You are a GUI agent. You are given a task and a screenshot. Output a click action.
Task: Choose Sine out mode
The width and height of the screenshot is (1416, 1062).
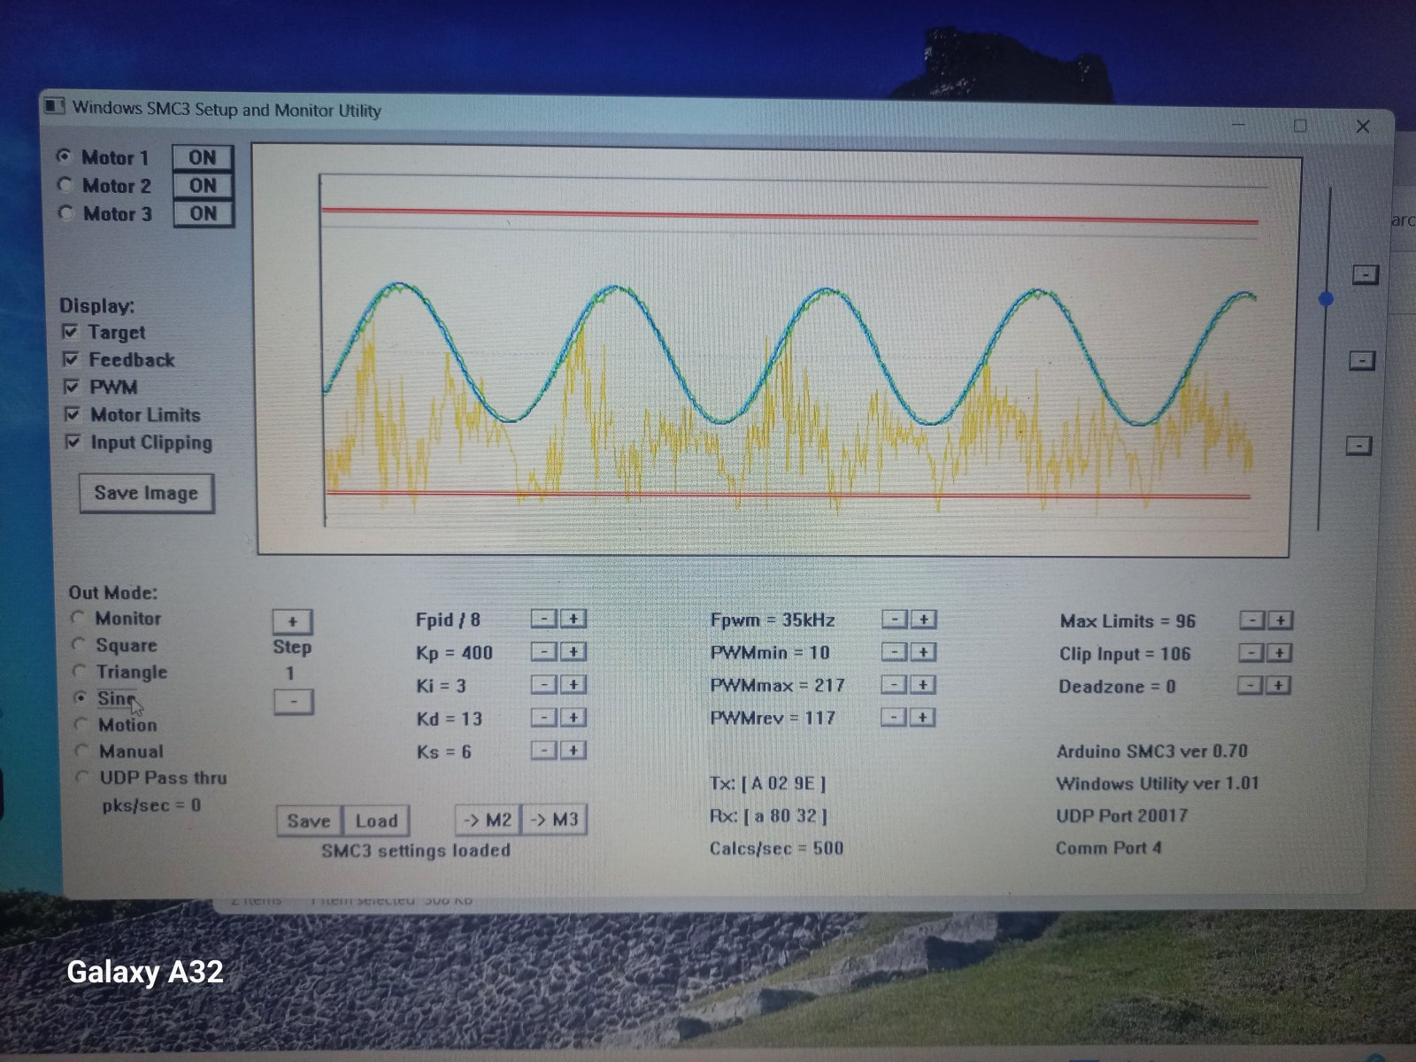coord(81,697)
